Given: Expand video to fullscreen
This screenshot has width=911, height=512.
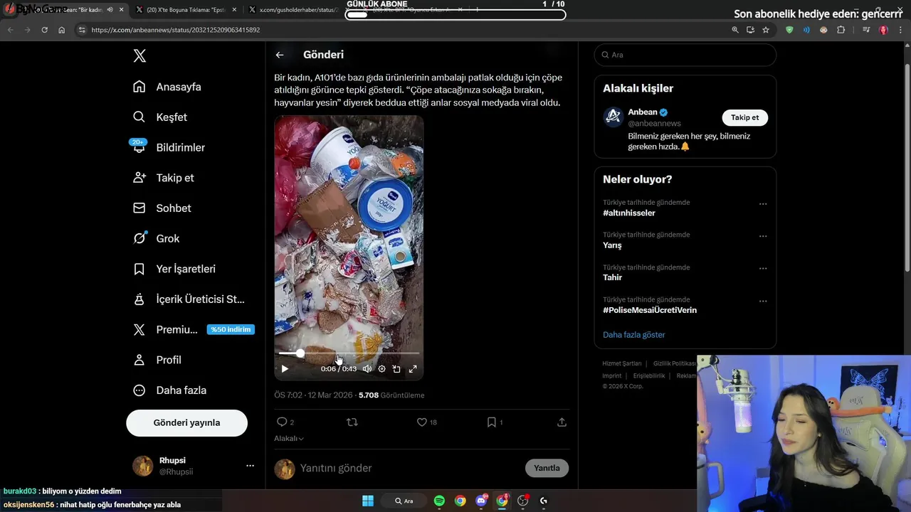Looking at the screenshot, I should (x=413, y=369).
